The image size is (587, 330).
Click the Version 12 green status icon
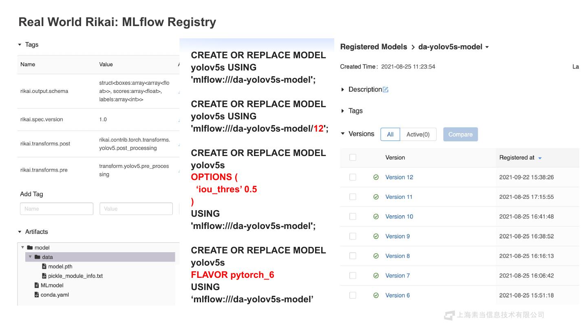coord(376,177)
